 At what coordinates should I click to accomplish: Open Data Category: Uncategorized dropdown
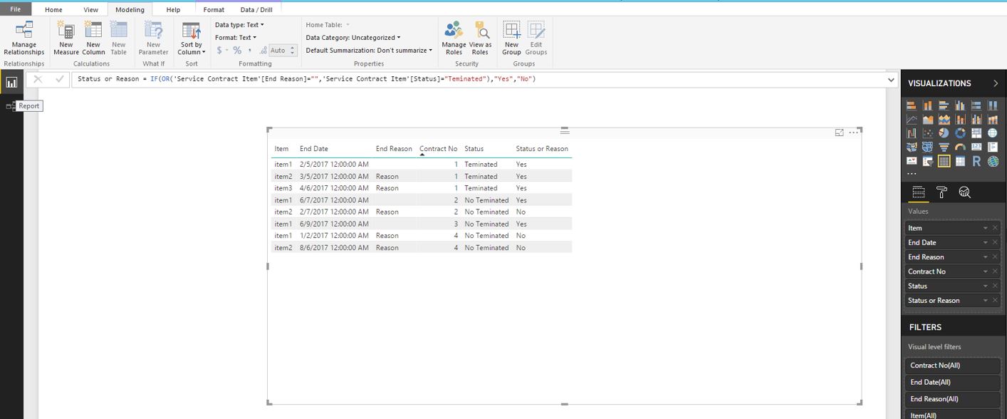(353, 38)
